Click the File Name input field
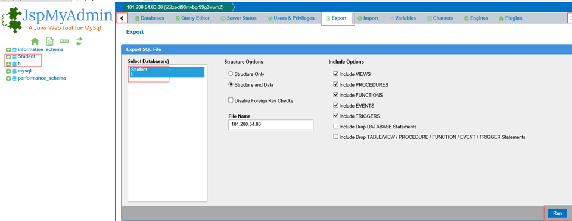 (271, 124)
